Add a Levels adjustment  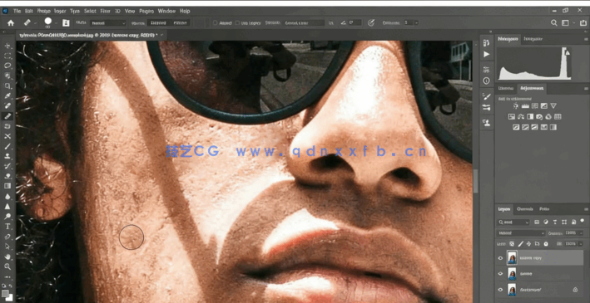pos(525,106)
